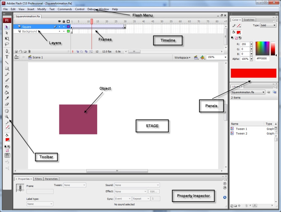281x212 pixels.
Task: Open the stage zoom 150% dropdown
Action: 217,57
